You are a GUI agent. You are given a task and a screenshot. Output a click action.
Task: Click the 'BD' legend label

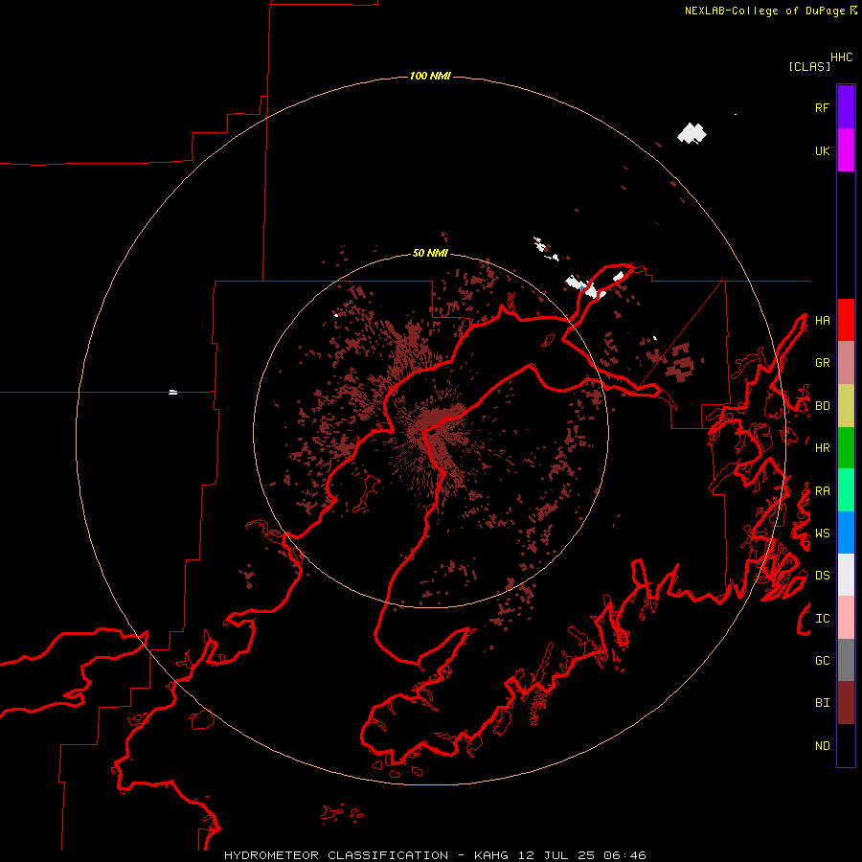click(822, 405)
